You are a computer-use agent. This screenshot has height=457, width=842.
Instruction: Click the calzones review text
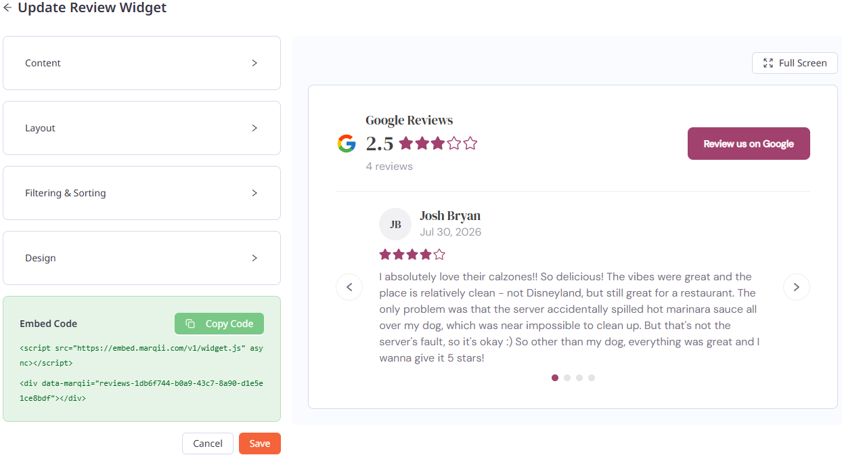tap(569, 317)
